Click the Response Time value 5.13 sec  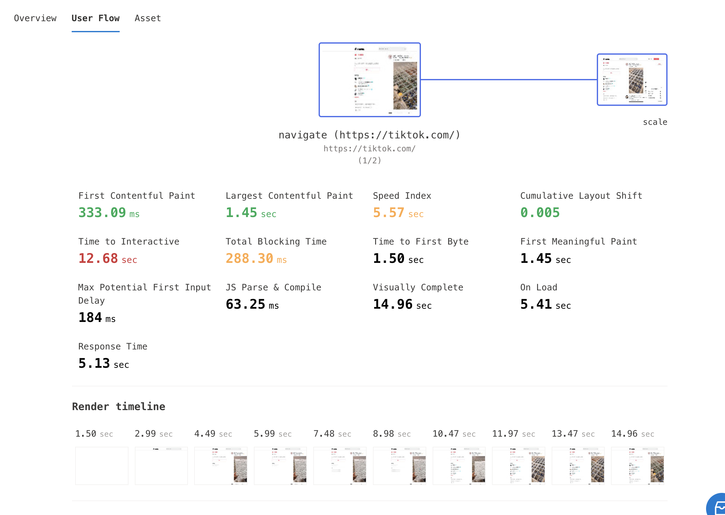pos(104,363)
